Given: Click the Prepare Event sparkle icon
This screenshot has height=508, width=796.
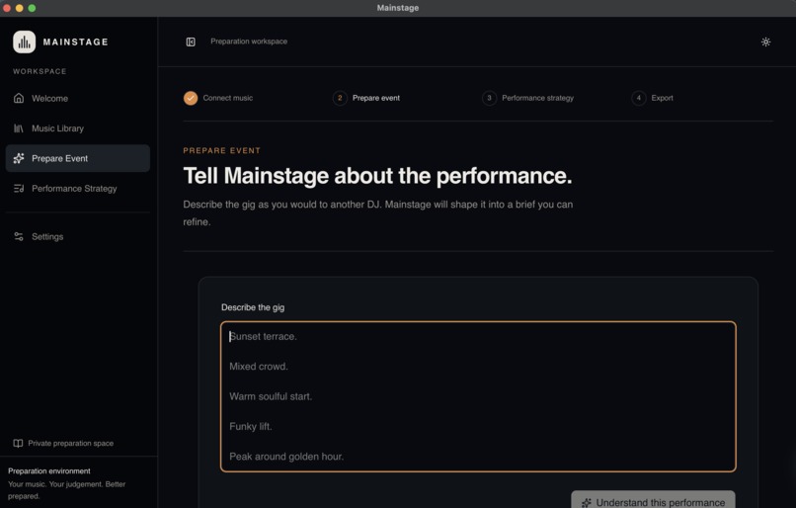Looking at the screenshot, I should pos(19,158).
